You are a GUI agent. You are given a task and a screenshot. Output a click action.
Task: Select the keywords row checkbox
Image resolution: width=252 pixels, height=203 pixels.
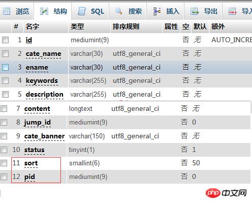(x=5, y=80)
